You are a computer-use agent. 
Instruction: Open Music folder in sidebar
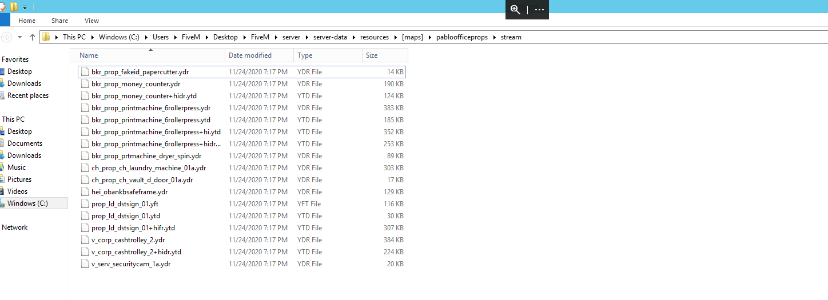point(17,167)
